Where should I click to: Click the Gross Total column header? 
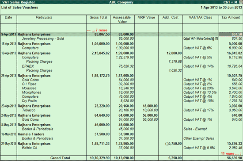pyautogui.click(x=98, y=17)
